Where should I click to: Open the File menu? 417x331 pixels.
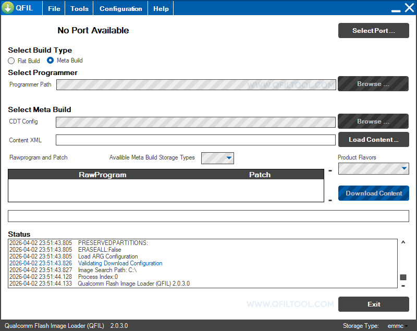click(x=53, y=8)
